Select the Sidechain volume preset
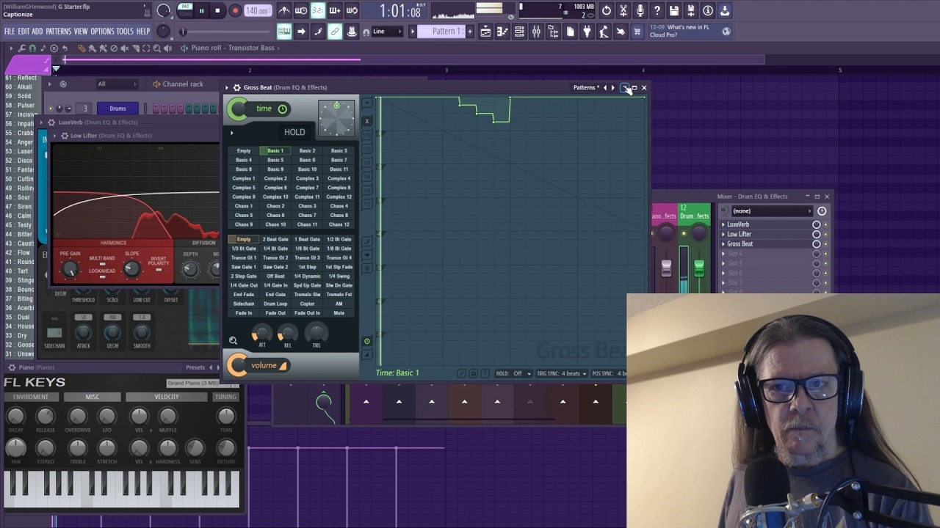Viewport: 940px width, 528px height. 244,304
